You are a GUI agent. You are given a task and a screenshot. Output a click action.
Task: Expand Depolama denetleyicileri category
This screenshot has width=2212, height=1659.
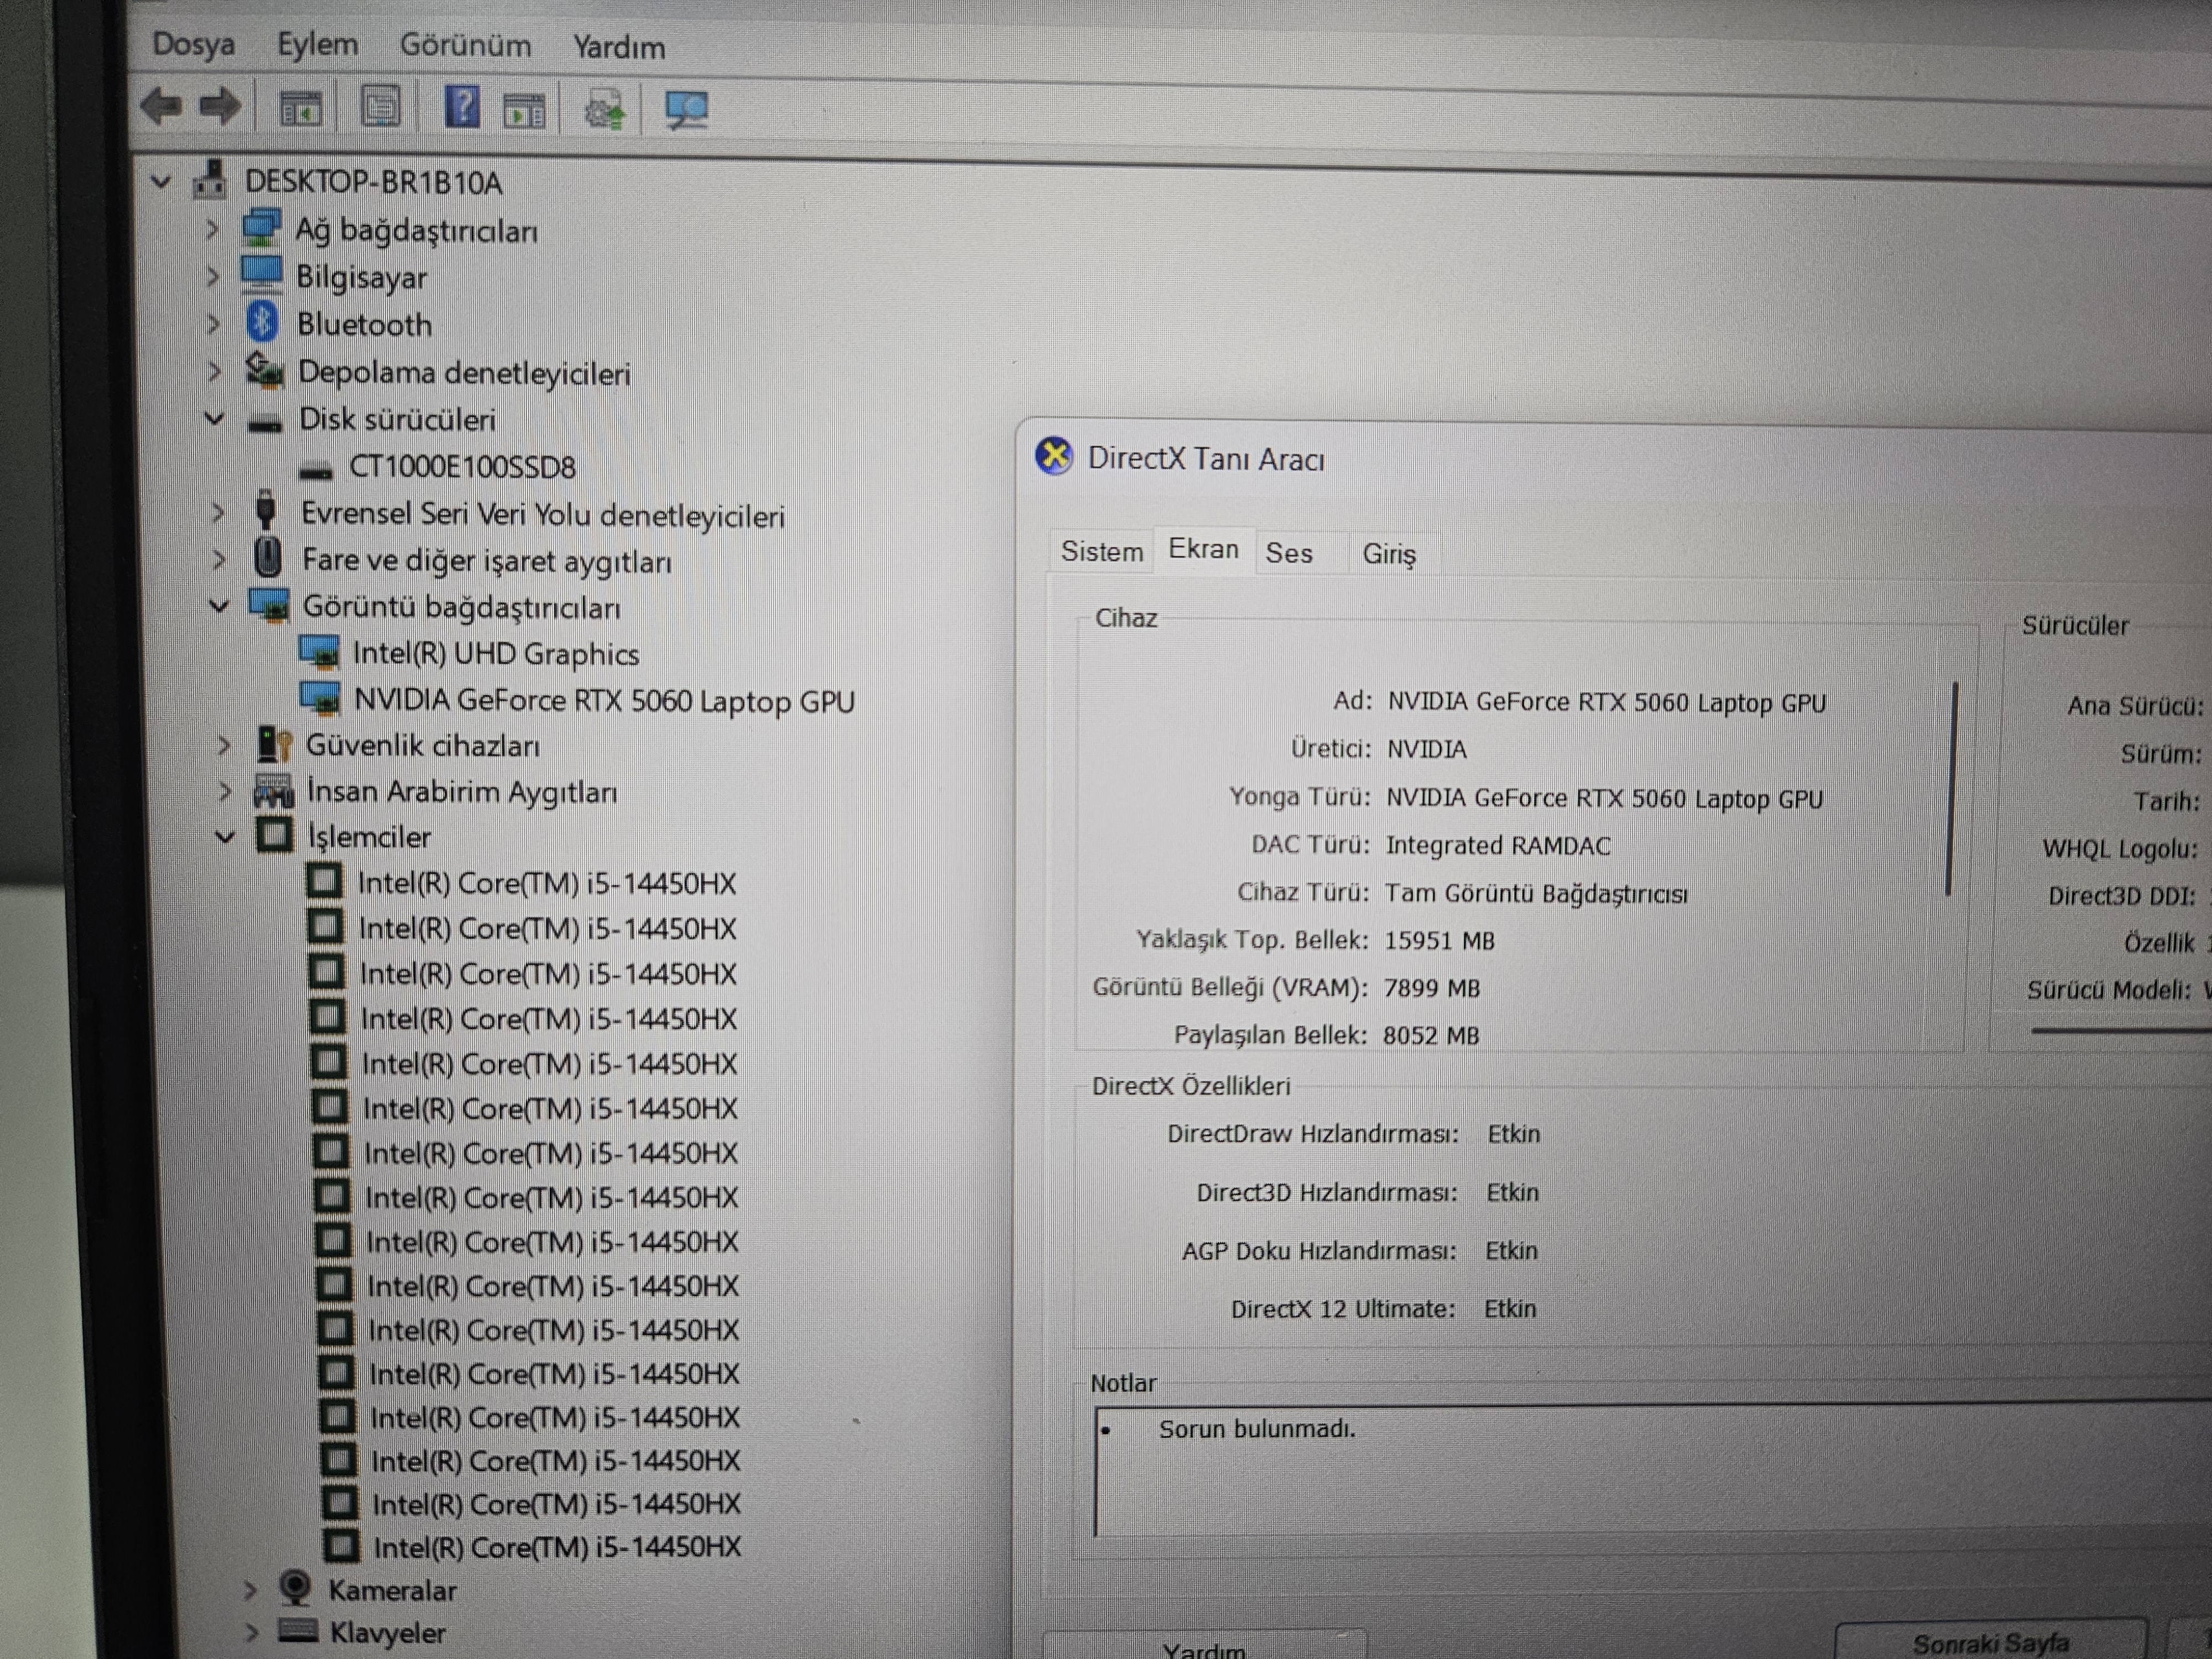point(214,371)
